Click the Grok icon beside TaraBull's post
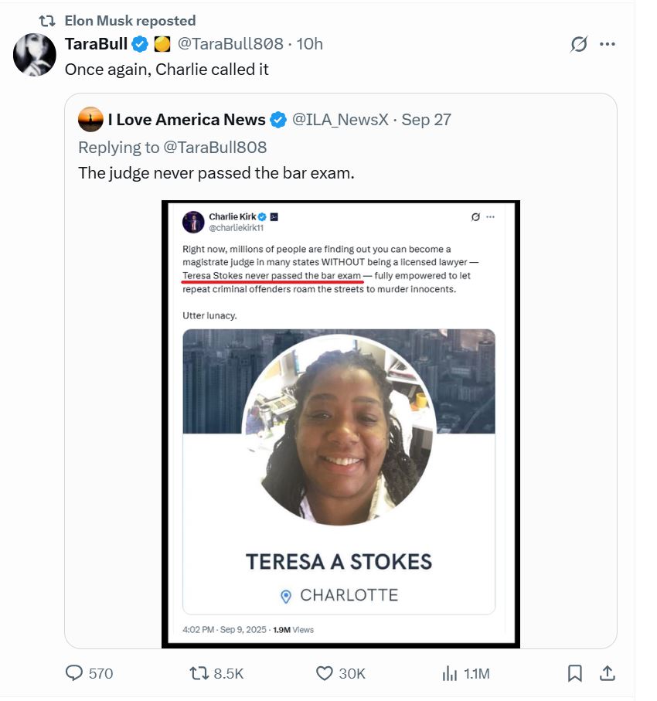657x701 pixels. click(578, 44)
